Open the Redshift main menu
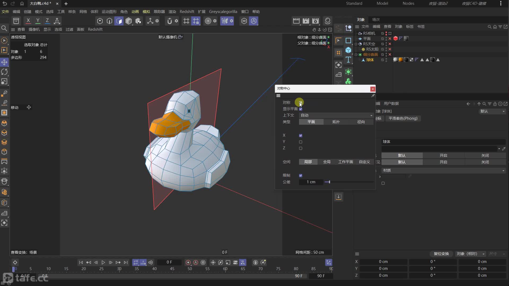 [187, 12]
